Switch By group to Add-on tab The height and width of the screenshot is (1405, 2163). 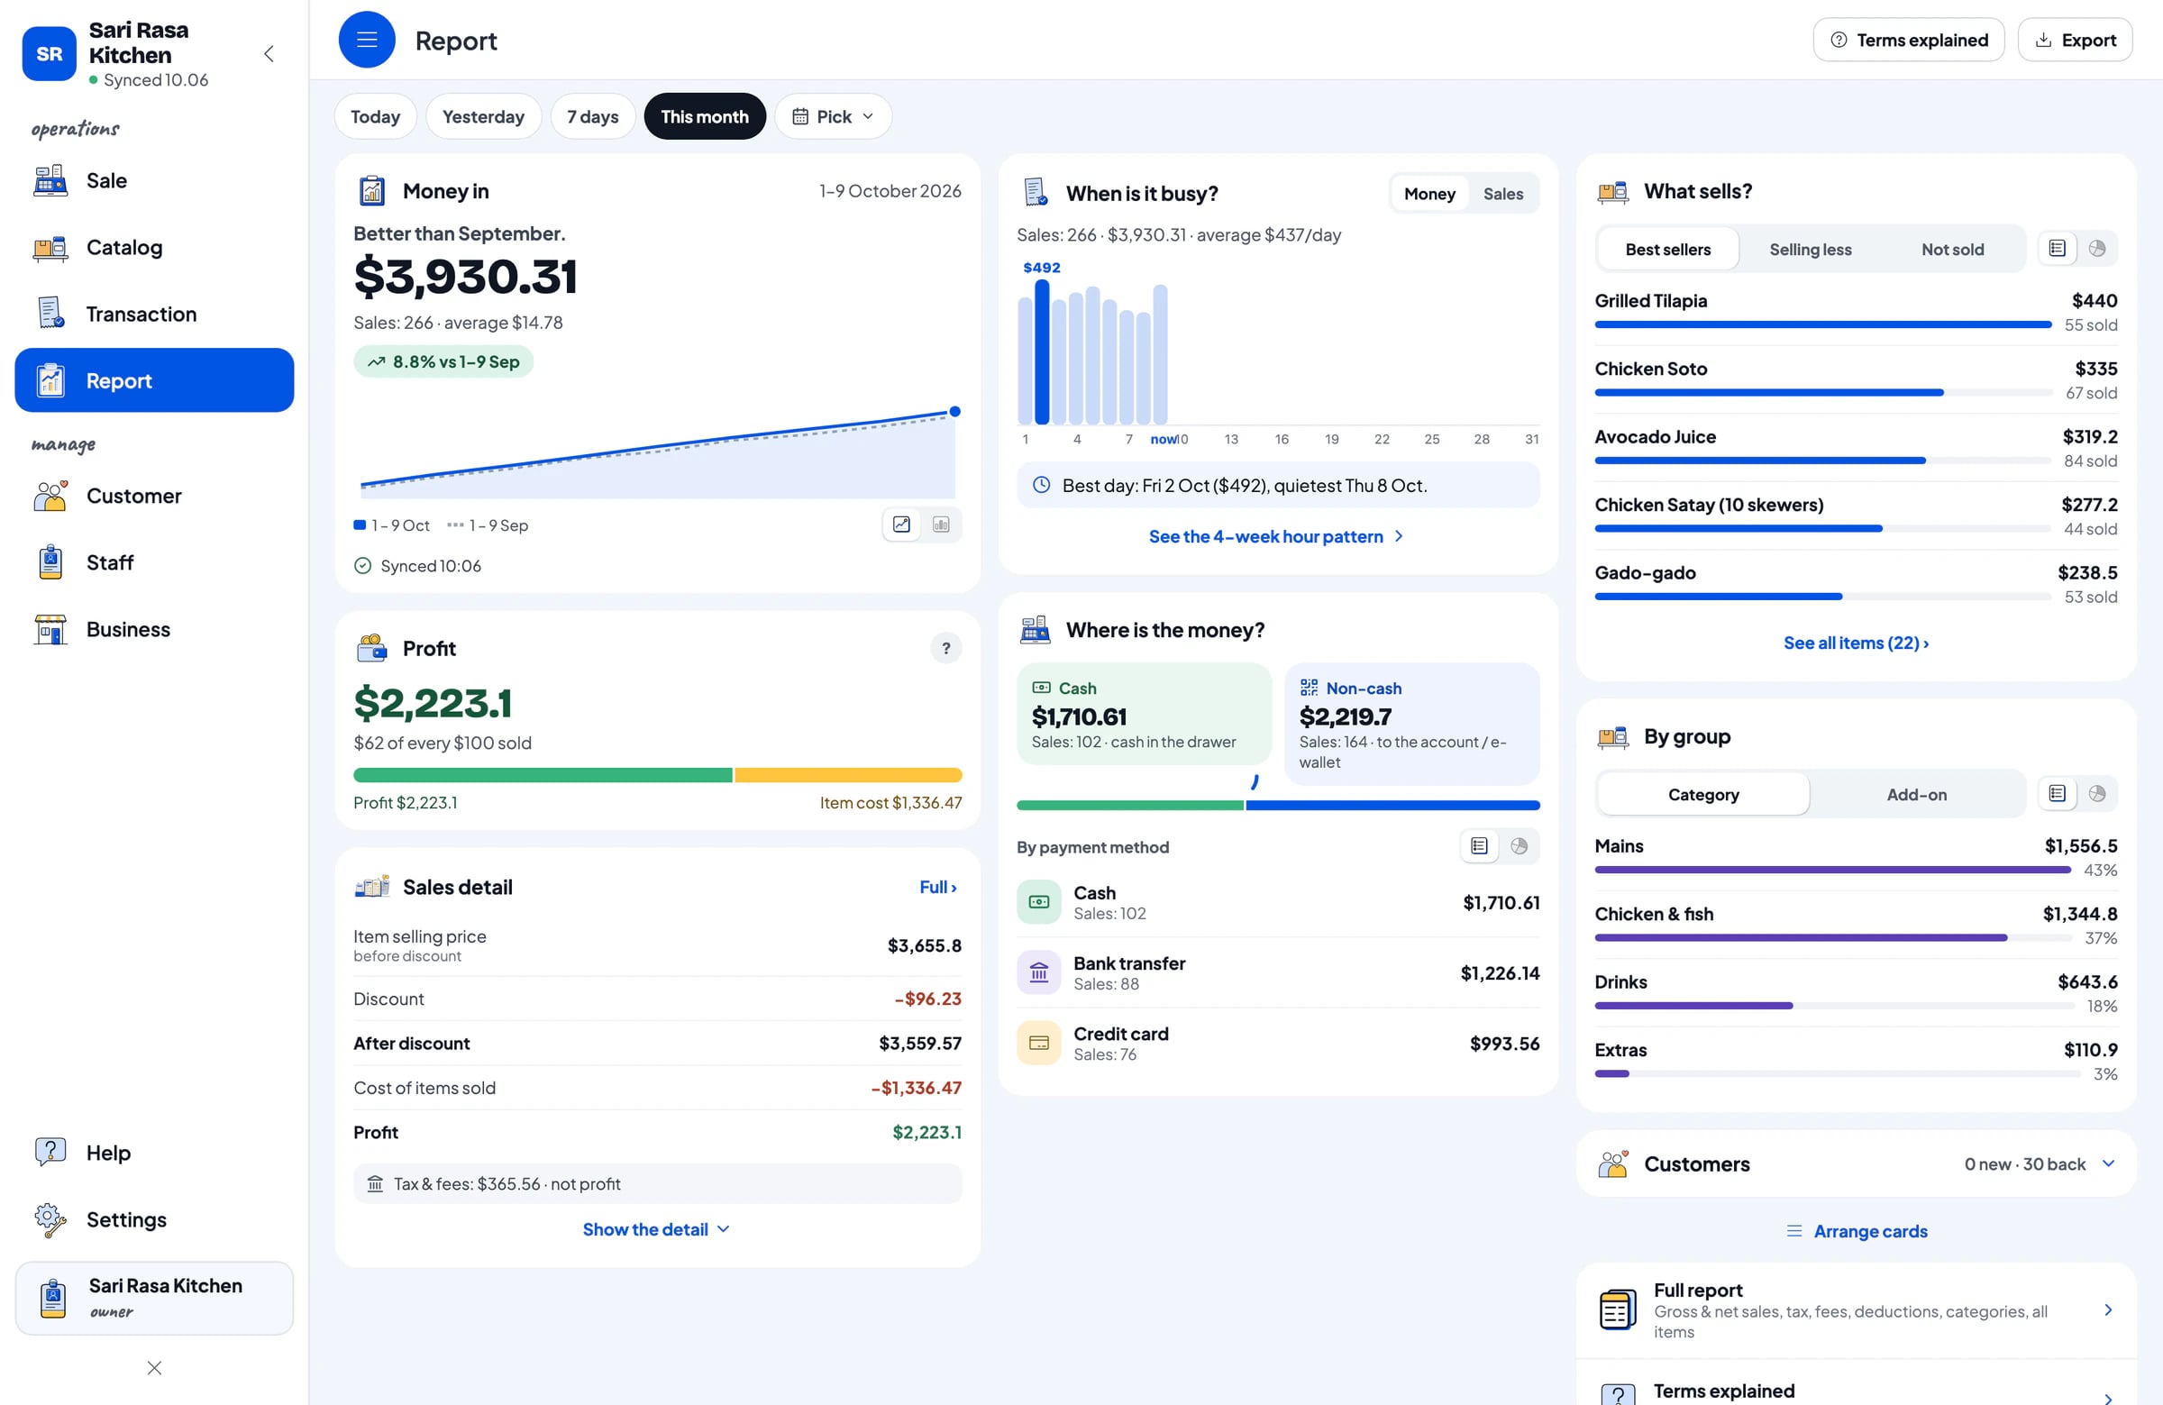[x=1917, y=794]
